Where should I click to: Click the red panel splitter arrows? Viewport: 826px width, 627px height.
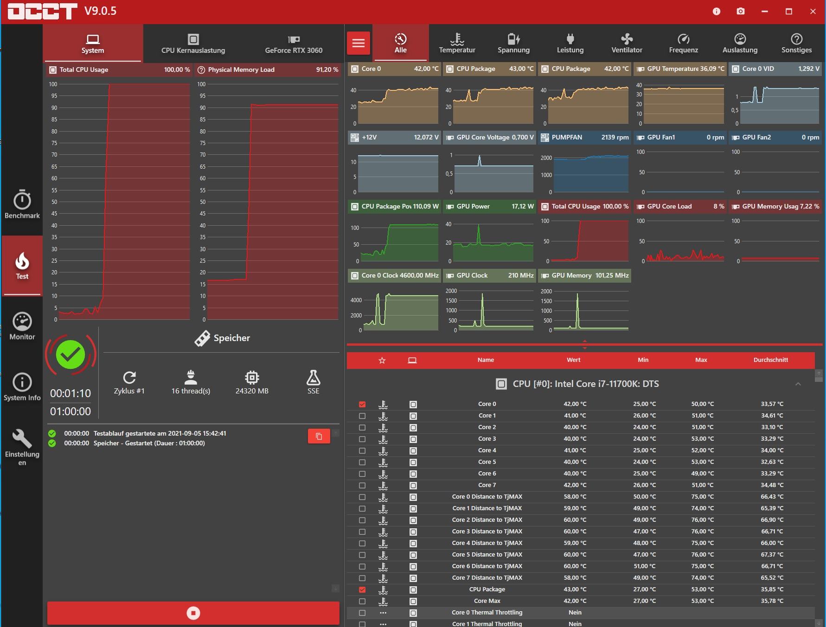click(x=585, y=344)
